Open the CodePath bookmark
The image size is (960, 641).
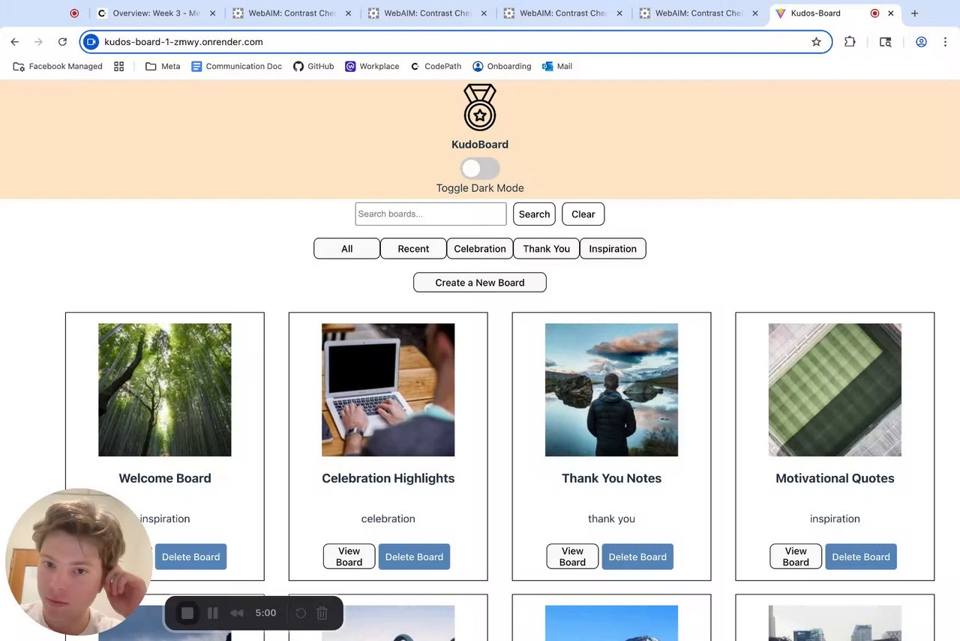coord(436,66)
